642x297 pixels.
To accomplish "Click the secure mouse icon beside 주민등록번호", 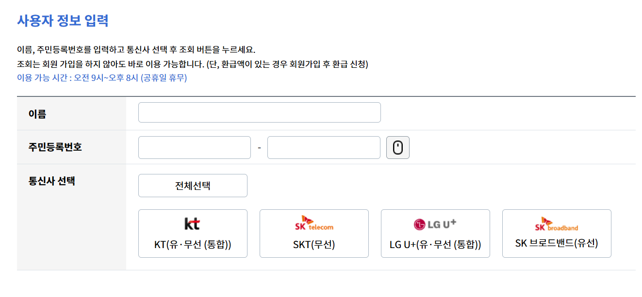I will tap(397, 147).
